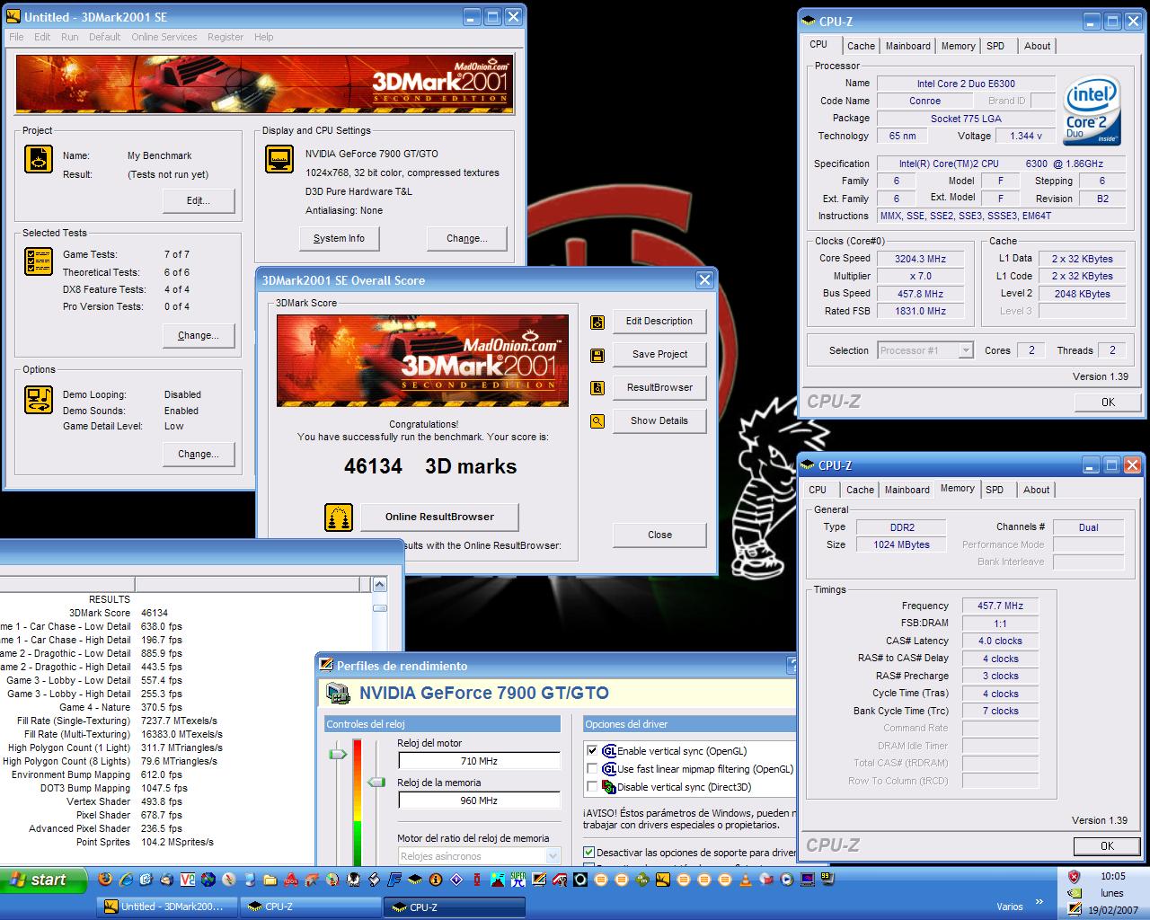Click the System Info button
This screenshot has height=920, width=1150.
(x=339, y=238)
